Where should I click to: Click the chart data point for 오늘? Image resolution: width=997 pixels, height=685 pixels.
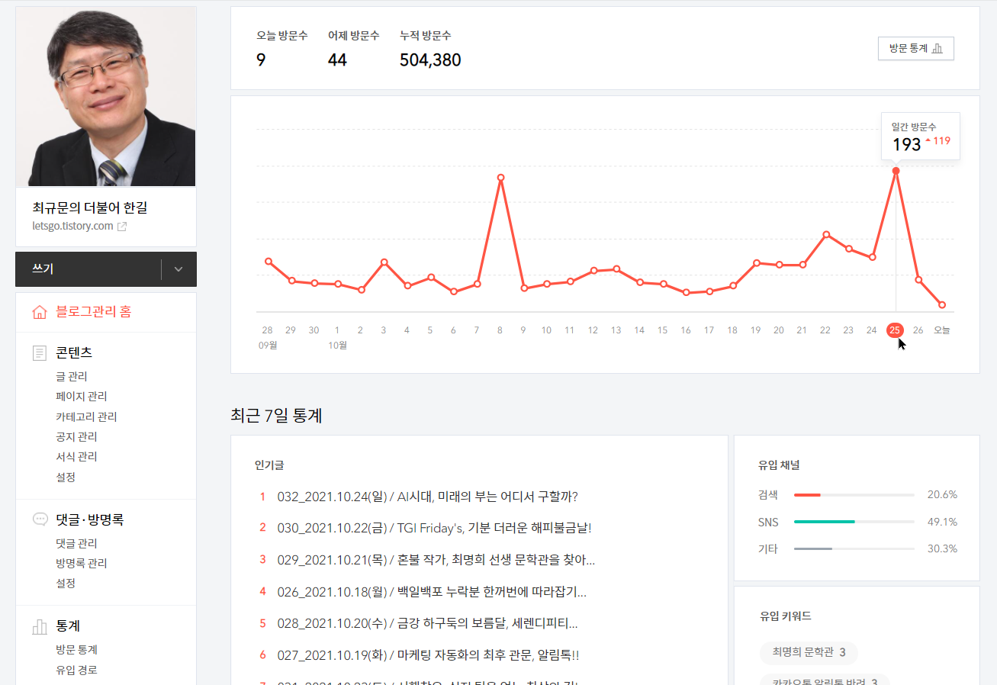click(942, 305)
